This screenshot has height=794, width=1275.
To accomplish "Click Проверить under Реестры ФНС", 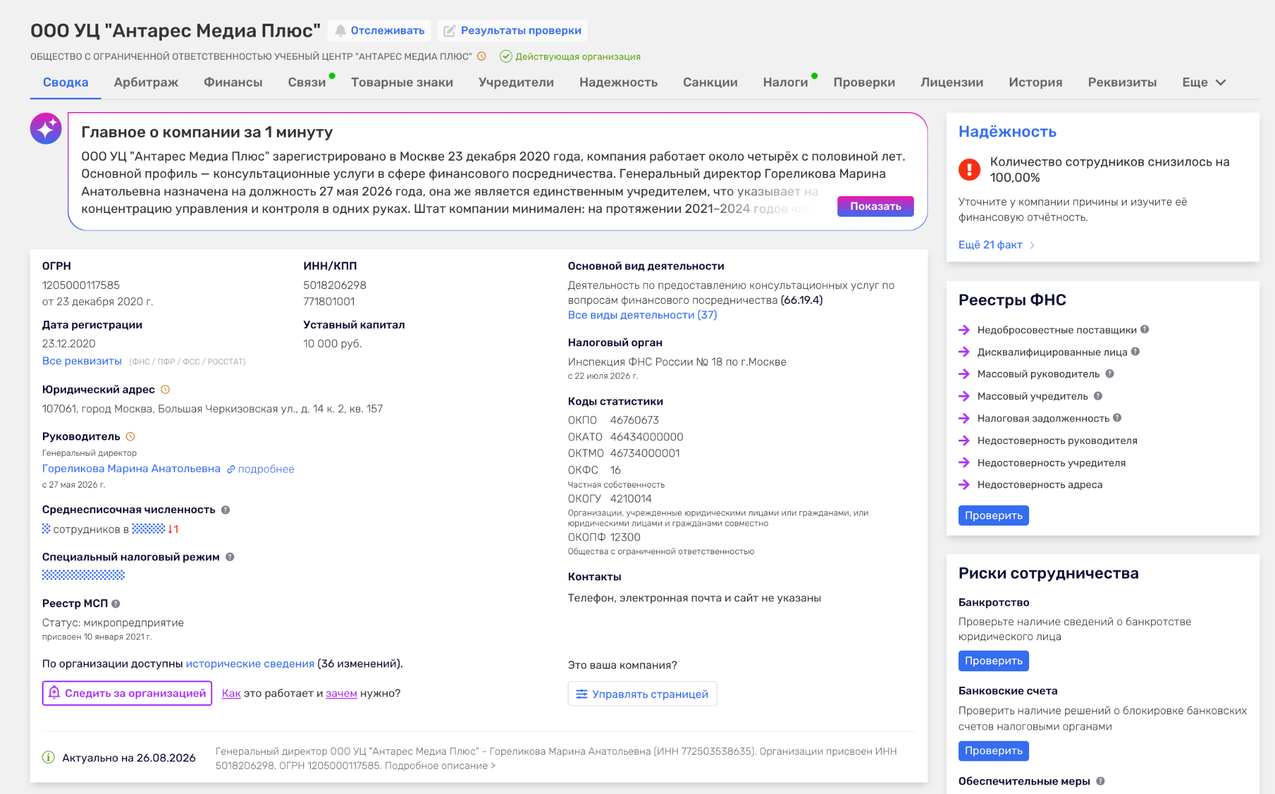I will (x=994, y=516).
